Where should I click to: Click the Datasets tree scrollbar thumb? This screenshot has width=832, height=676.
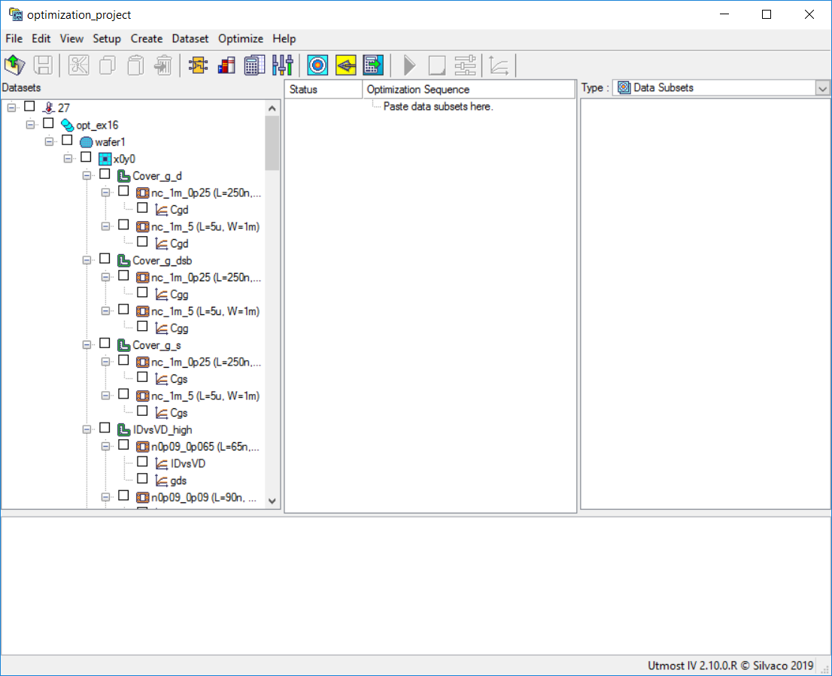coord(272,143)
